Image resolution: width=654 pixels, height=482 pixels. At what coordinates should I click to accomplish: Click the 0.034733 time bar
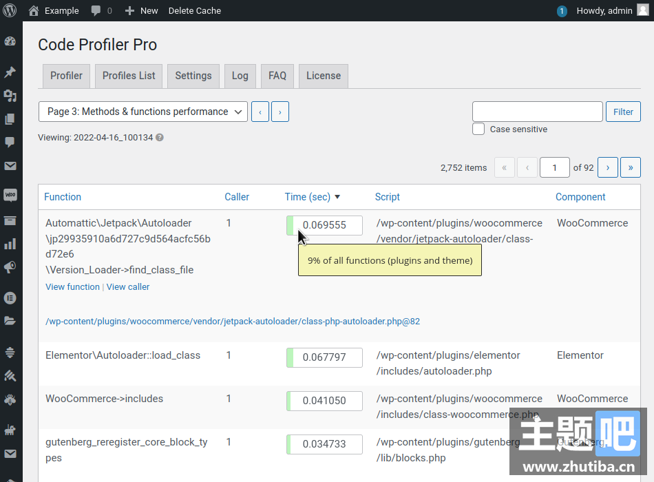click(x=324, y=444)
